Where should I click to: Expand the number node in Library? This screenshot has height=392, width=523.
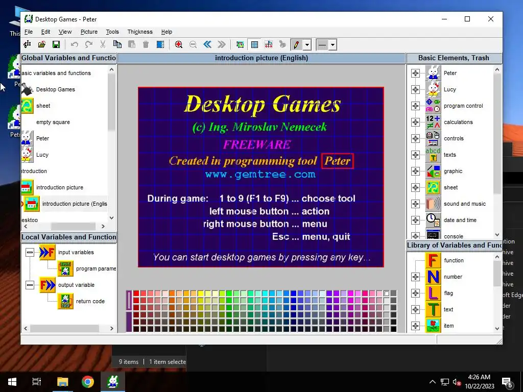415,277
